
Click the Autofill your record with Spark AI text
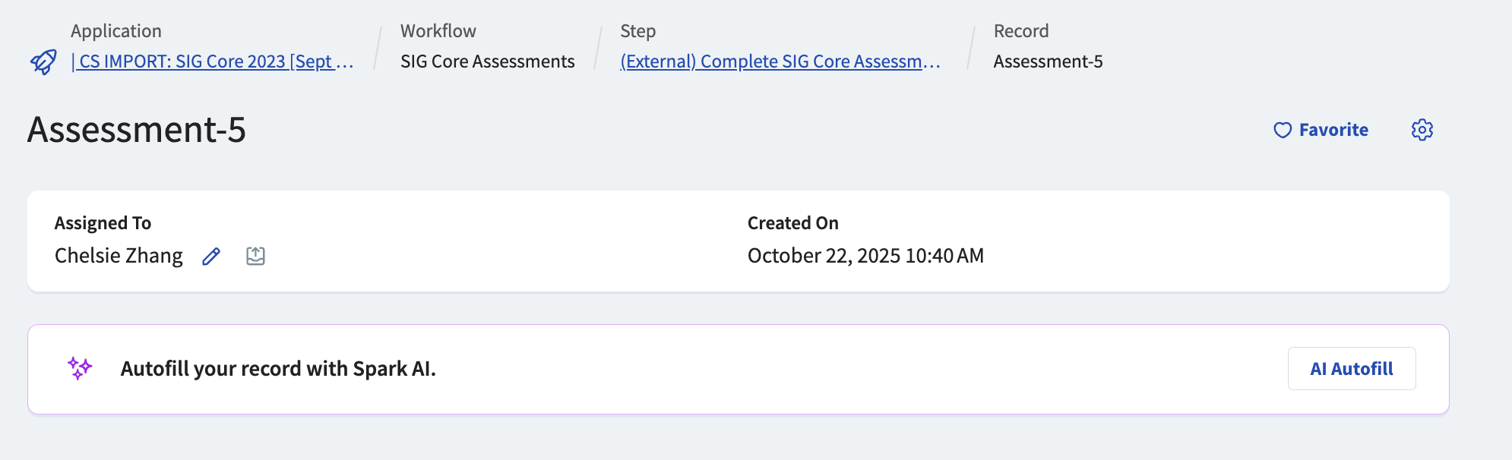(x=278, y=369)
